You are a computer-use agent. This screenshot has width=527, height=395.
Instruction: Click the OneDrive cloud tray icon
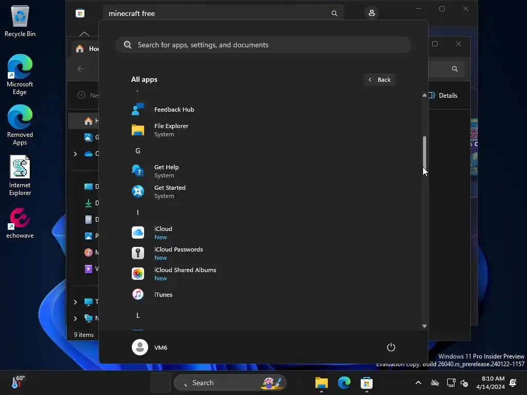click(435, 383)
